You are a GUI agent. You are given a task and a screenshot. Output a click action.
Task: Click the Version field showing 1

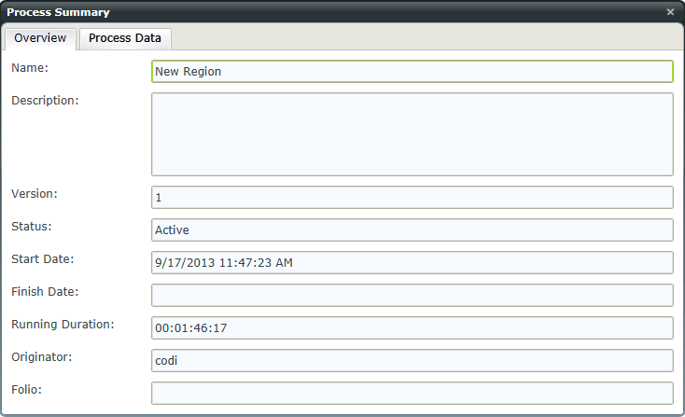click(x=412, y=198)
